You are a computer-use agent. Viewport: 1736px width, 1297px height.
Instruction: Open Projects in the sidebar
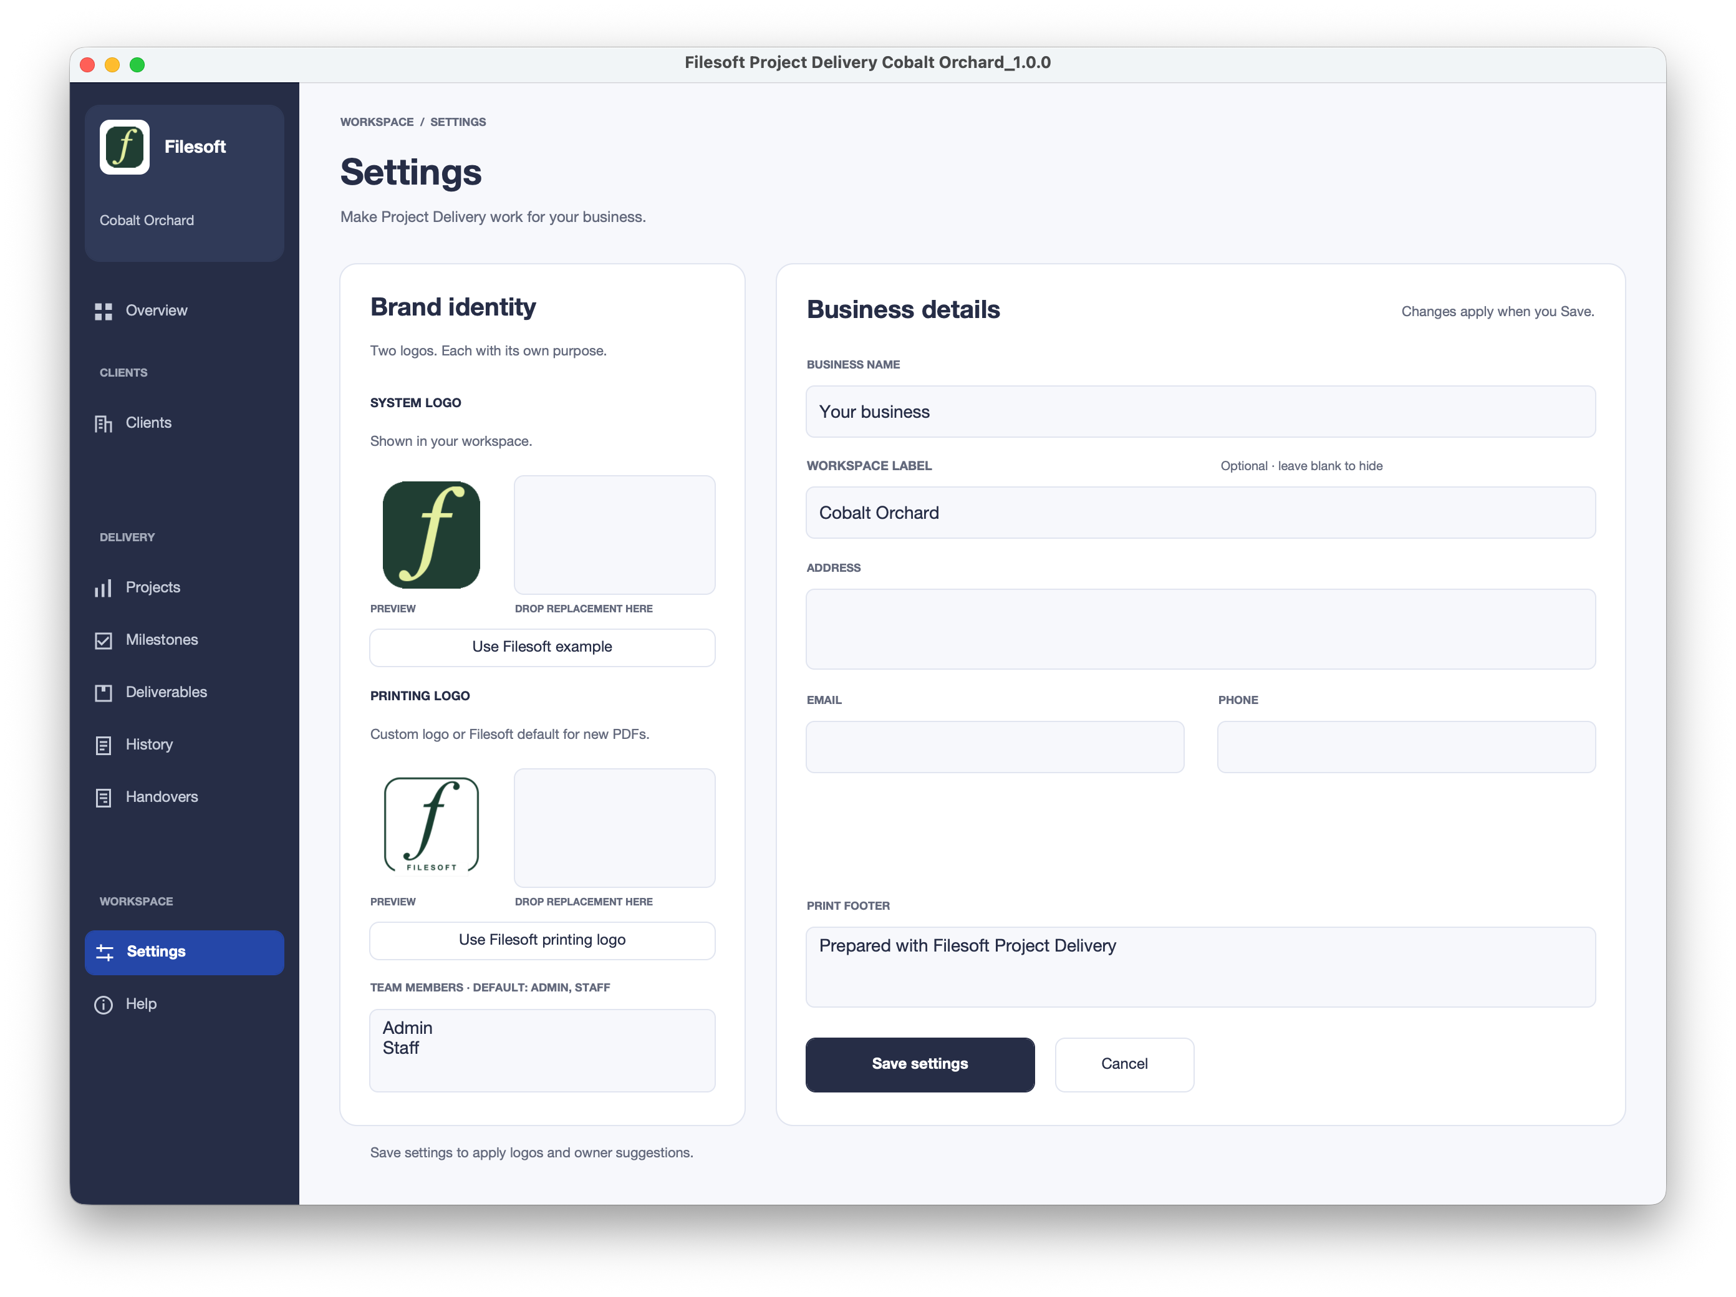click(185, 587)
